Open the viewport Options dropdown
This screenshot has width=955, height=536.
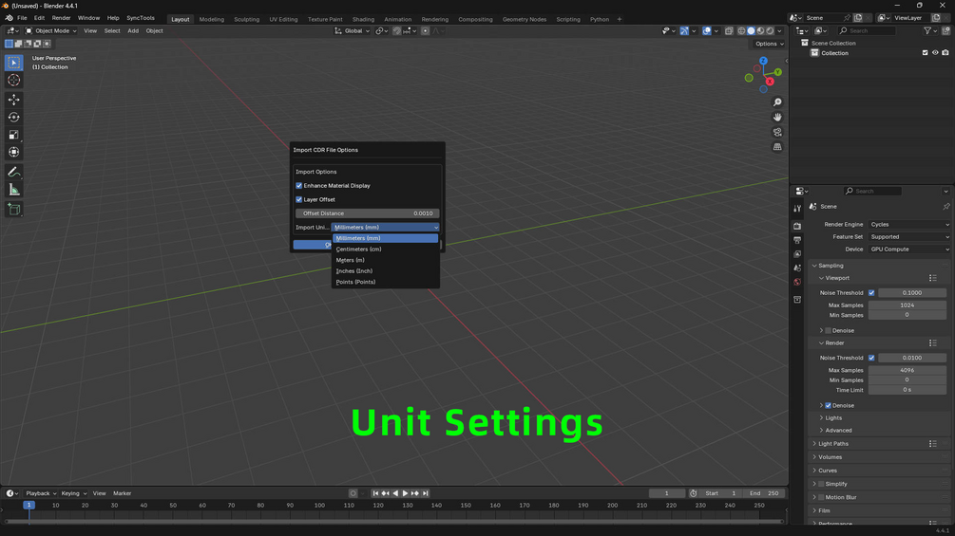coord(770,44)
